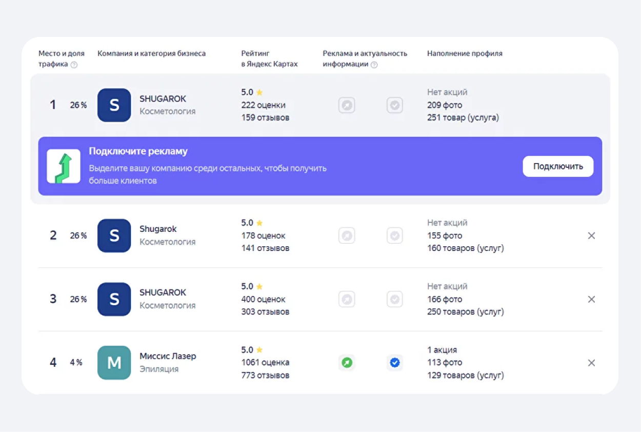Click the "Компания и категория бизнеса" column header

pos(152,53)
